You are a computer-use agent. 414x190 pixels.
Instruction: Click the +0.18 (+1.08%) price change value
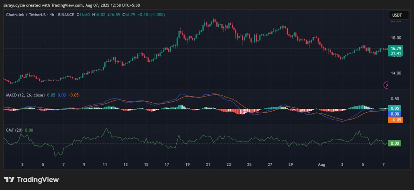(x=150, y=15)
